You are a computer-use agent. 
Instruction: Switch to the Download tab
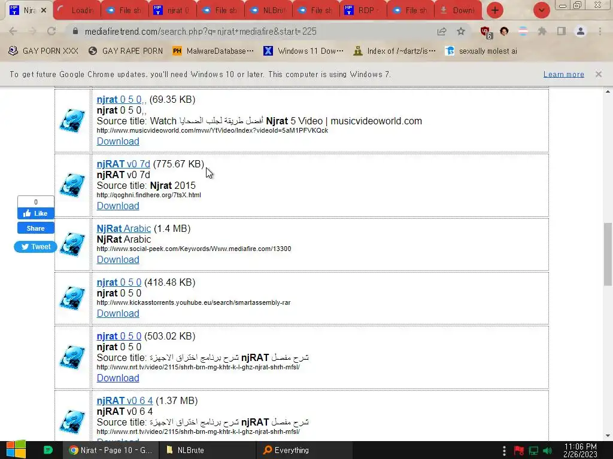(459, 11)
